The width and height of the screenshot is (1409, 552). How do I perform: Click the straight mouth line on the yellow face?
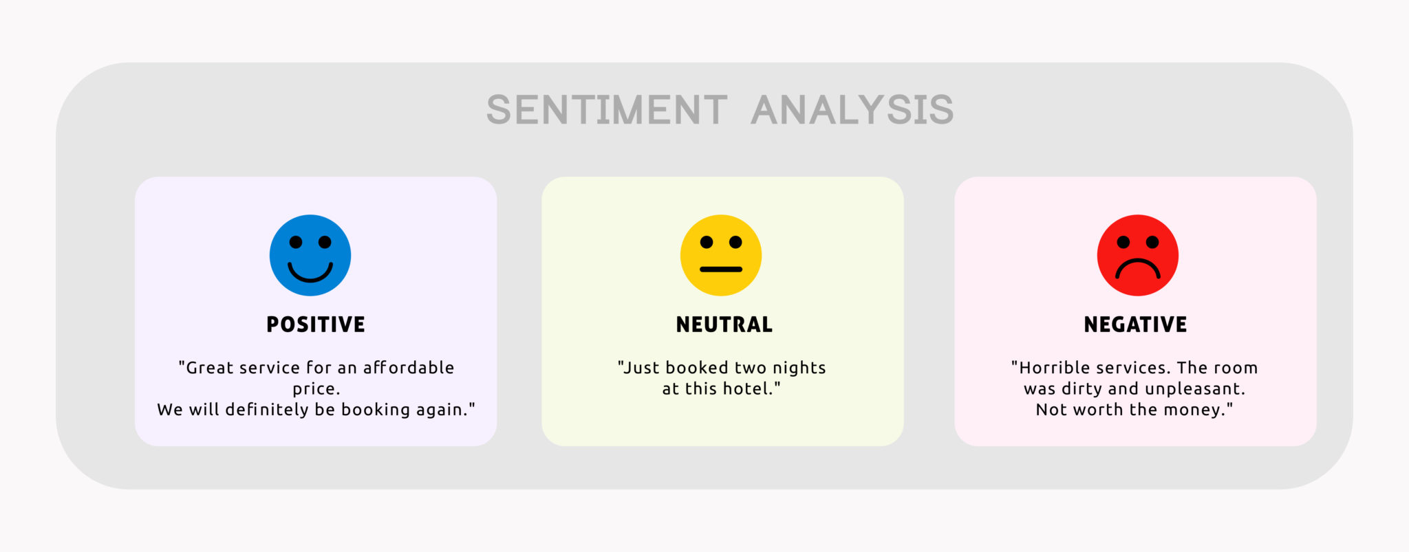coord(720,269)
